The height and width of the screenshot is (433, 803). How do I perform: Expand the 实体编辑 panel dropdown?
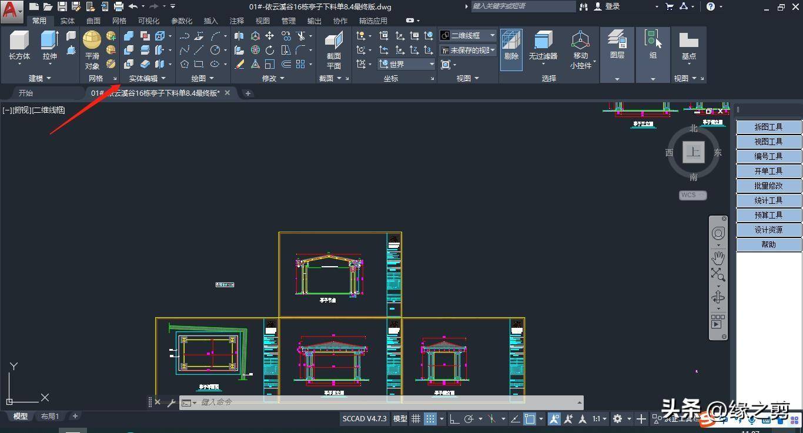coord(148,78)
